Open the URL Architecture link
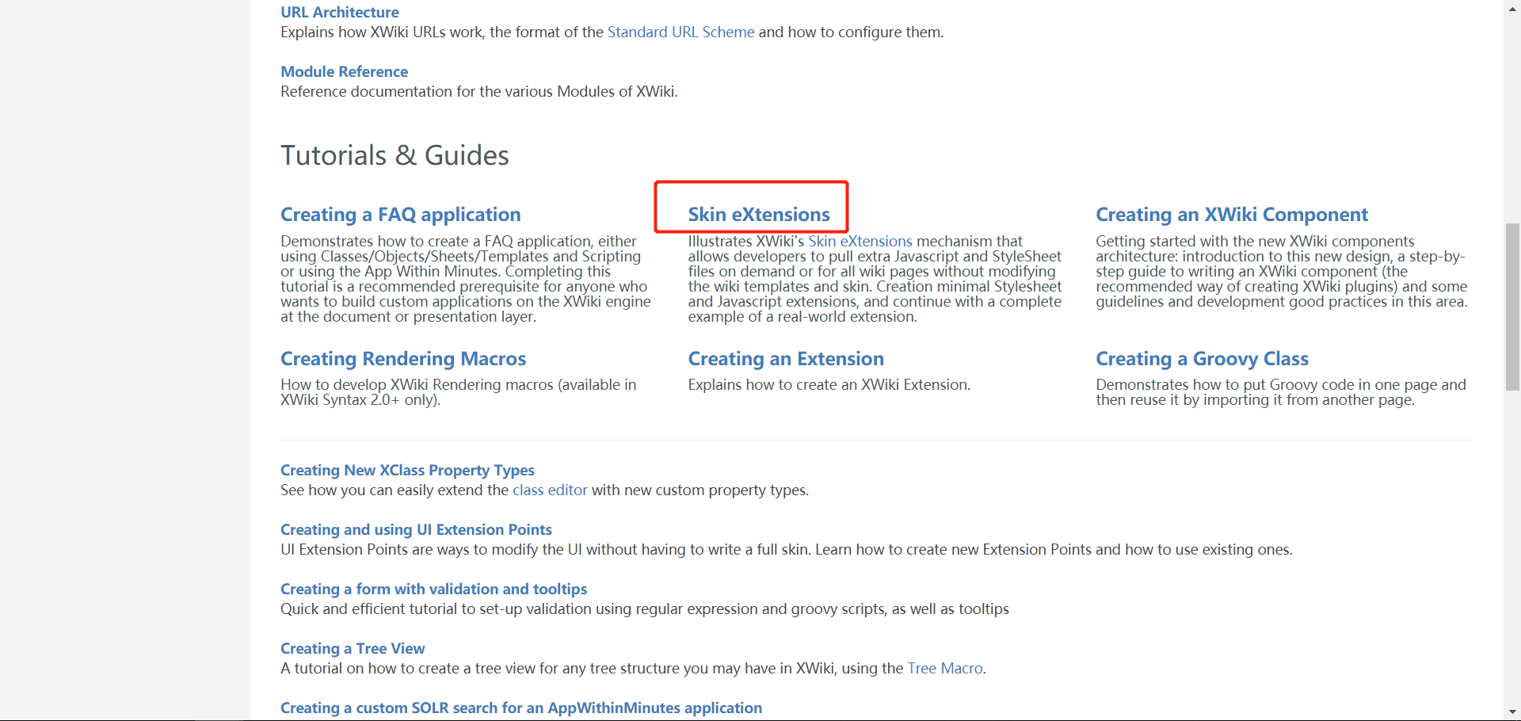Image resolution: width=1521 pixels, height=721 pixels. point(339,12)
